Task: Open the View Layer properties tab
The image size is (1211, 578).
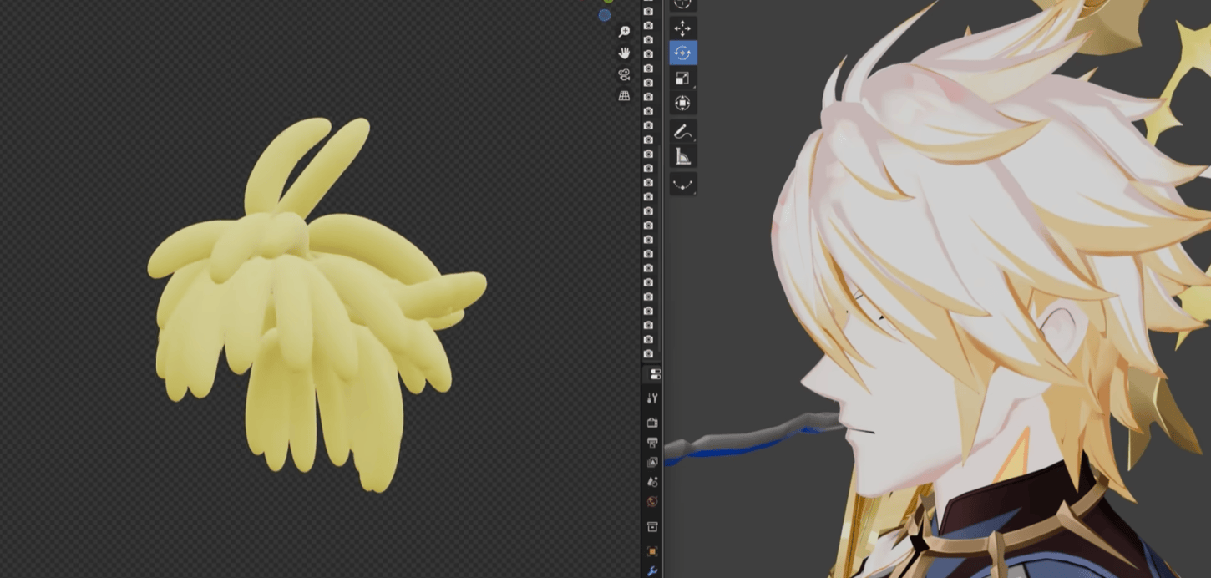Action: [652, 462]
